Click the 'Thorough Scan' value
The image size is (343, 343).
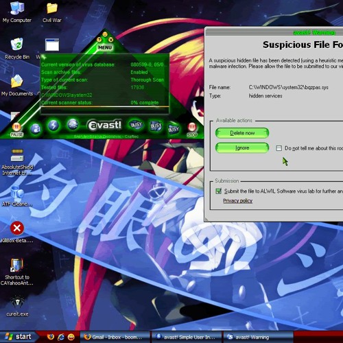(x=147, y=80)
